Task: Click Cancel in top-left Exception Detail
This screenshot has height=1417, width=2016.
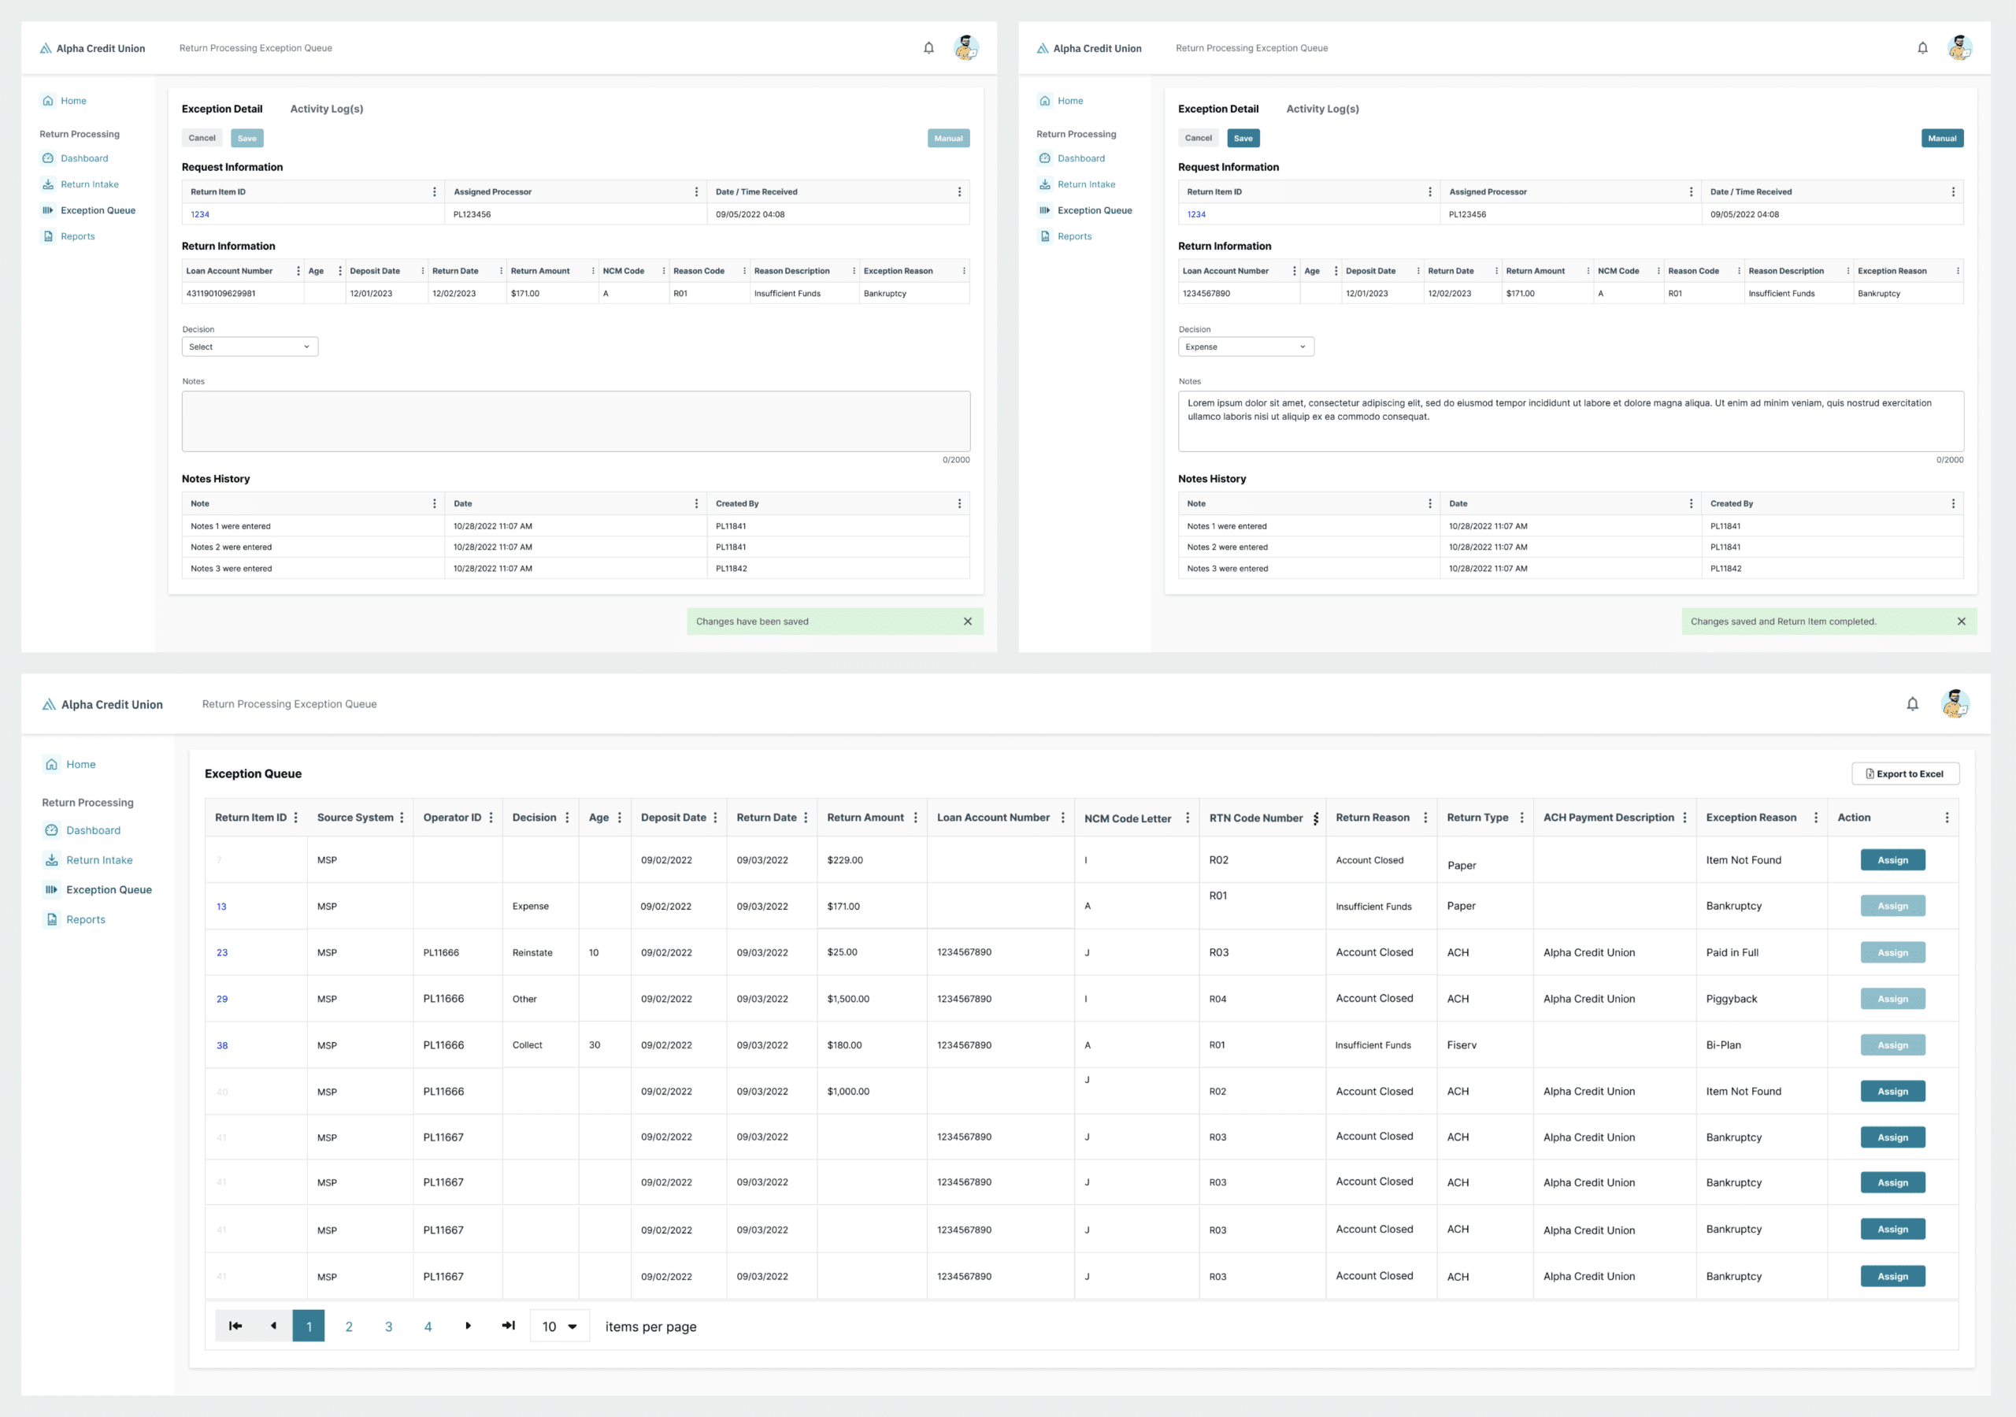Action: [202, 138]
